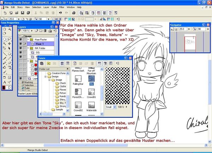The image size is (212, 153).
Task: Expand the Selection section in Layers
Action: (20, 85)
